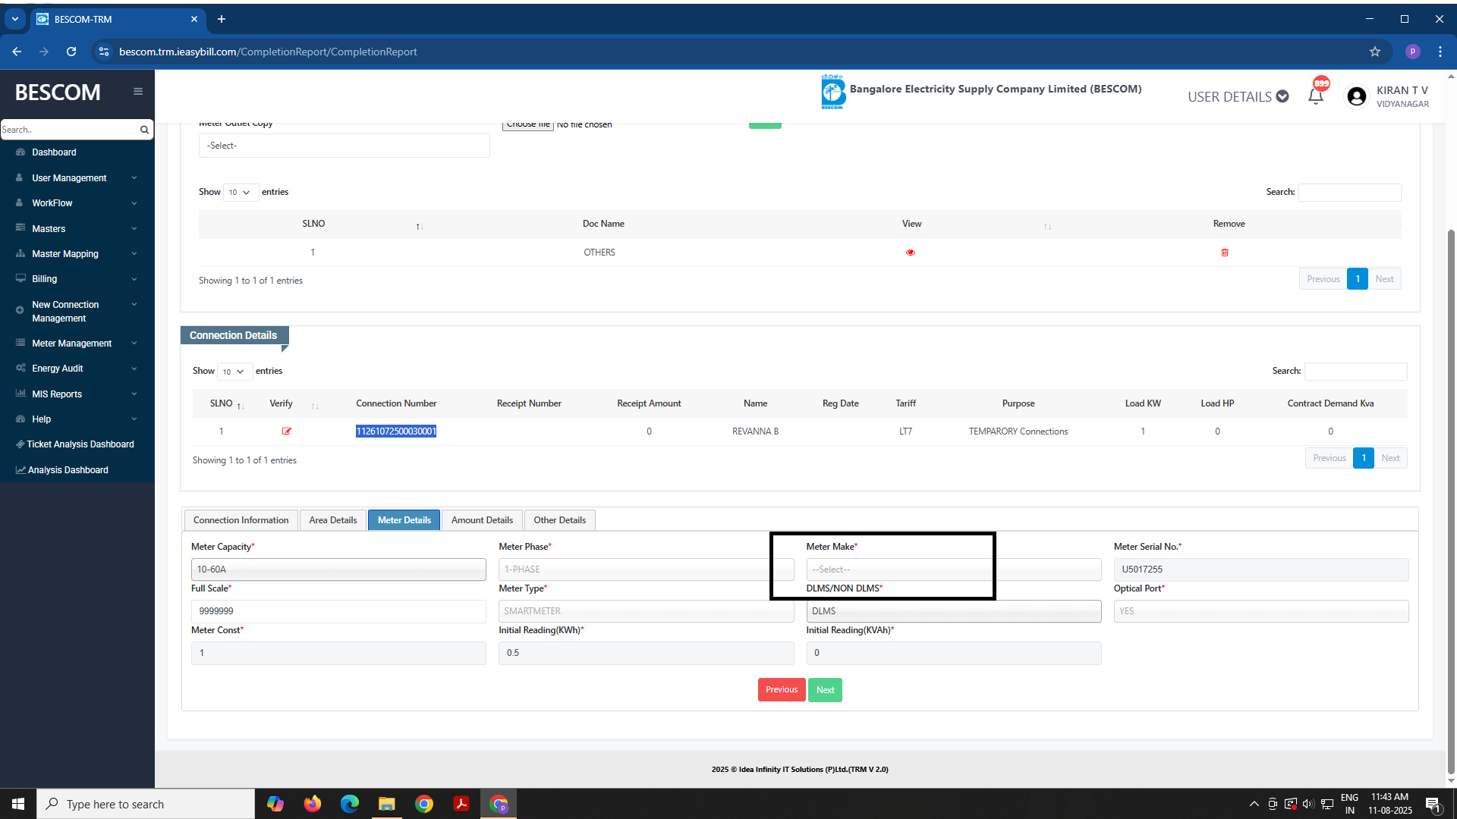
Task: Click the user profile avatar icon
Action: point(1356,96)
